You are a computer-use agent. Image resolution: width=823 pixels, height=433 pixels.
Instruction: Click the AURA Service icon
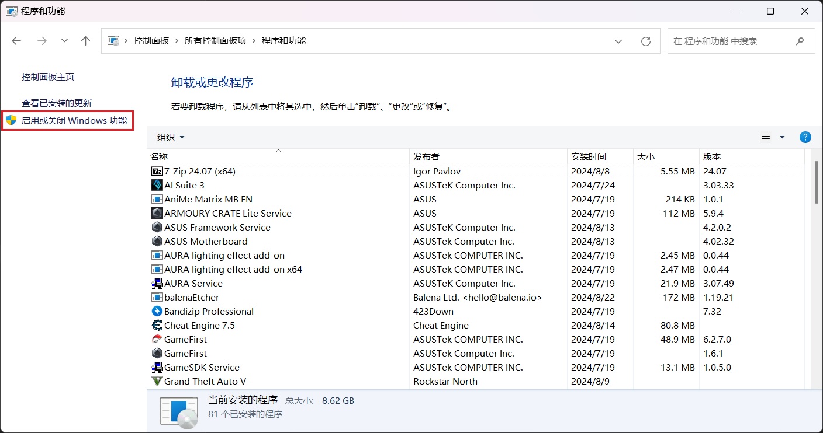pyautogui.click(x=157, y=283)
